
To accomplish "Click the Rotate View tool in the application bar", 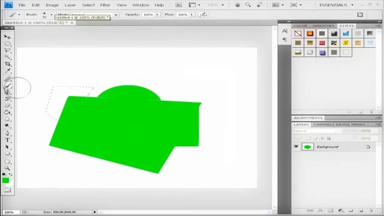I will [x=259, y=5].
